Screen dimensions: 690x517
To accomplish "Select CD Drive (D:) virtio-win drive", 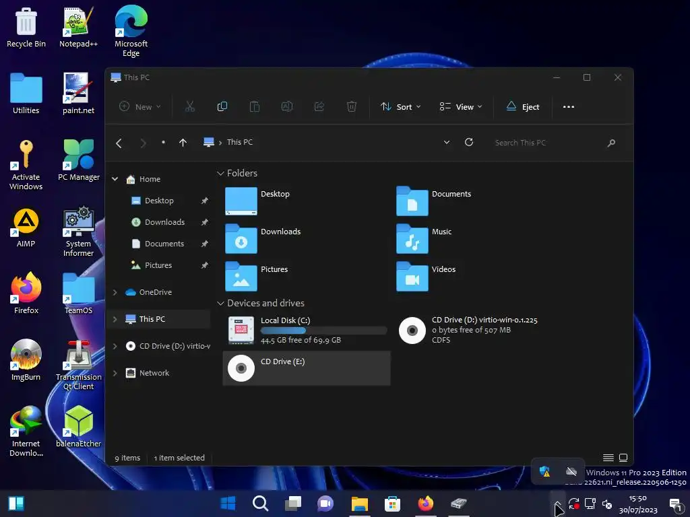I will tap(468, 330).
